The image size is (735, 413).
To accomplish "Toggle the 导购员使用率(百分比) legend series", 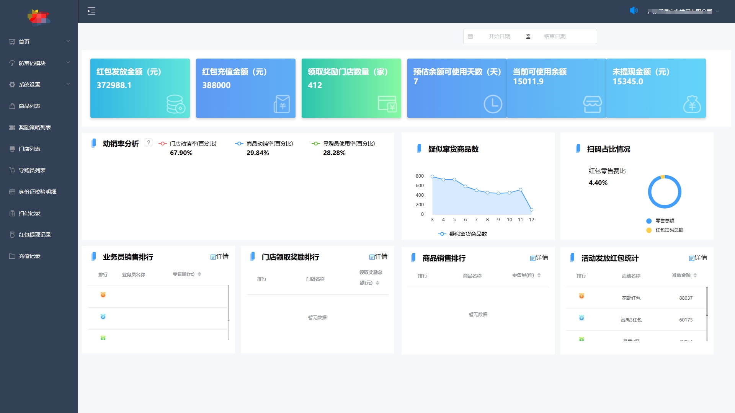I will [x=343, y=144].
